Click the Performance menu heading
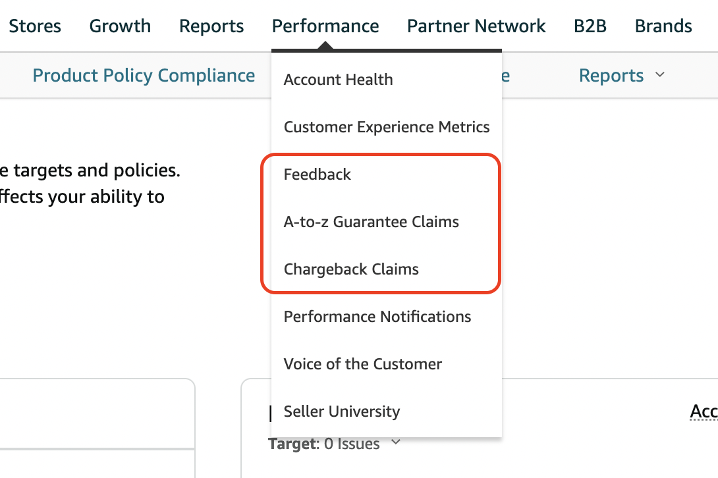The width and height of the screenshot is (718, 478). [x=325, y=26]
